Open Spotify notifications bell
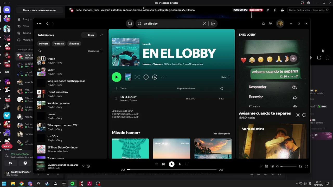This screenshot has height=187, width=333. point(263,24)
